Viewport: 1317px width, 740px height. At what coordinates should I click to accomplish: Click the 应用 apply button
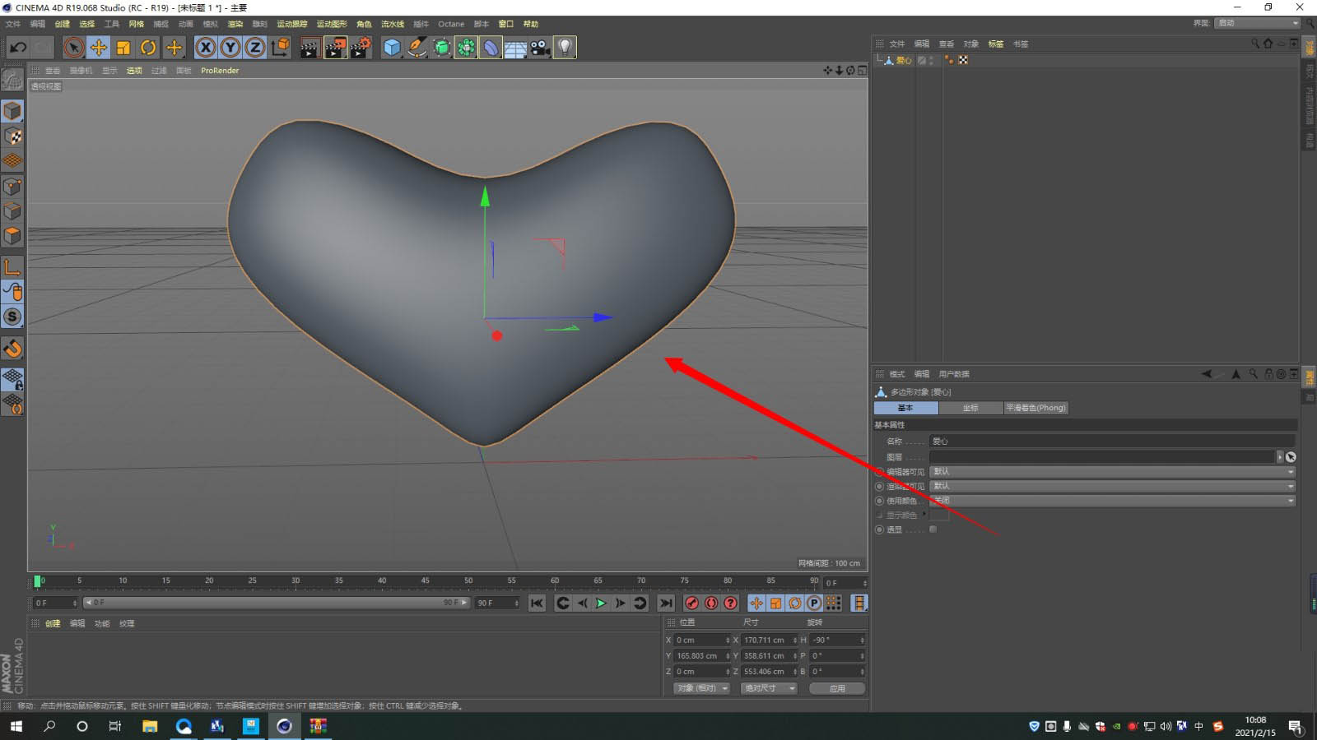pyautogui.click(x=836, y=688)
